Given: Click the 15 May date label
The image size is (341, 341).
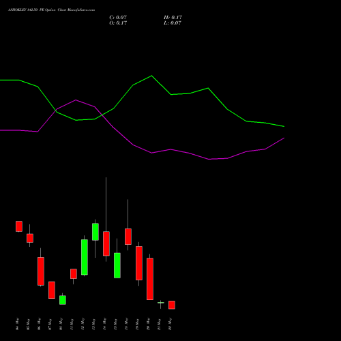Looking at the screenshot, I should click(x=116, y=324).
